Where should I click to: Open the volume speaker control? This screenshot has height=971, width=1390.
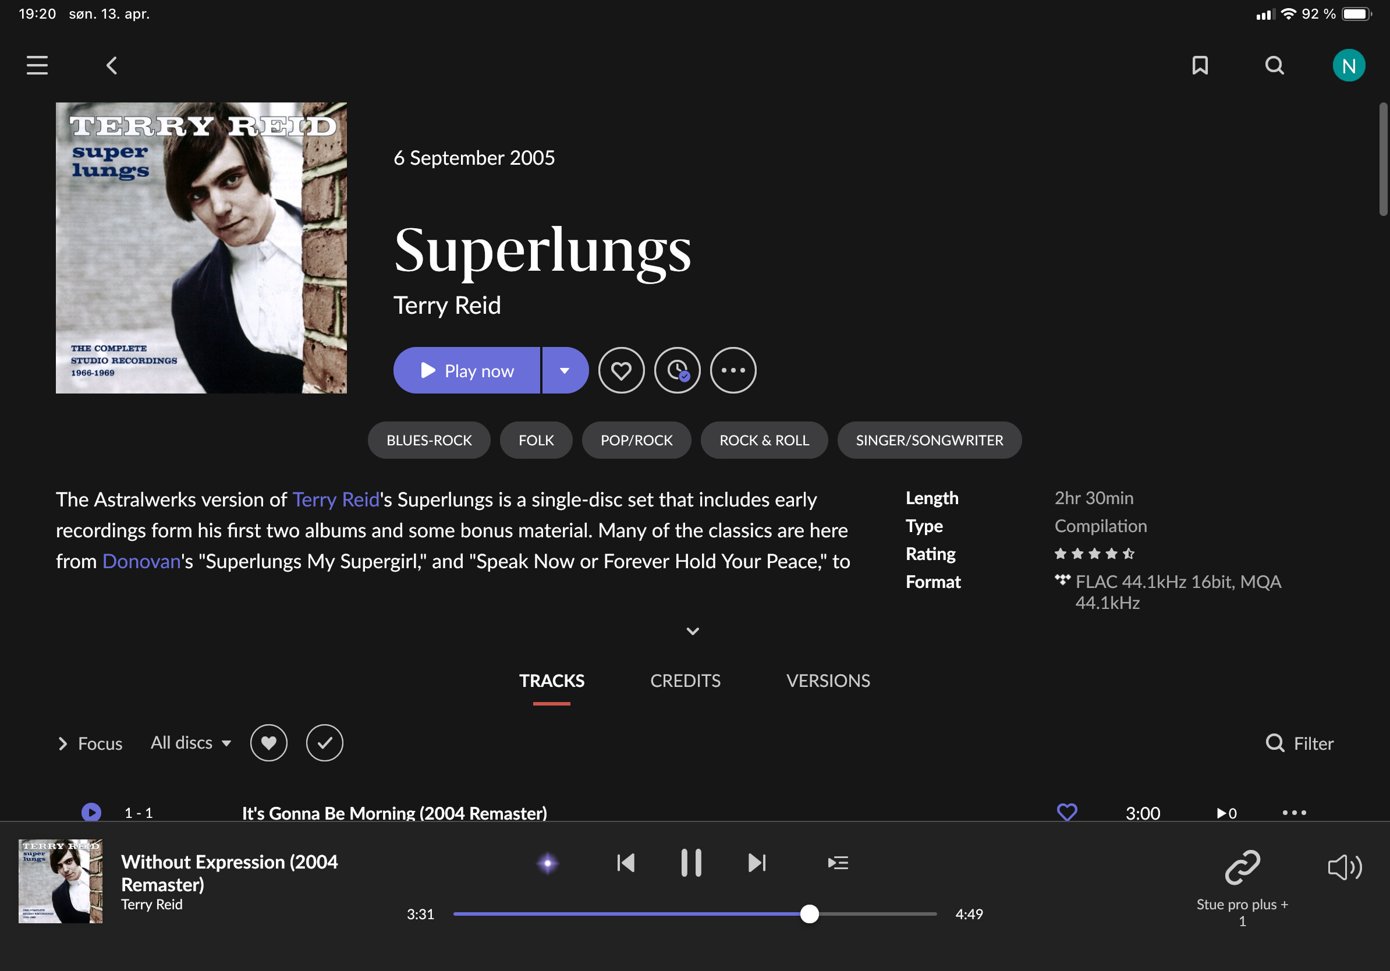(1345, 867)
